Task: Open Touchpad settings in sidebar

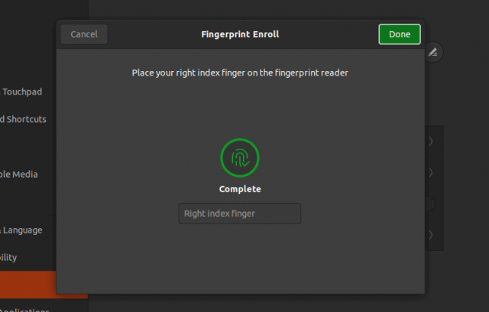Action: tap(21, 92)
